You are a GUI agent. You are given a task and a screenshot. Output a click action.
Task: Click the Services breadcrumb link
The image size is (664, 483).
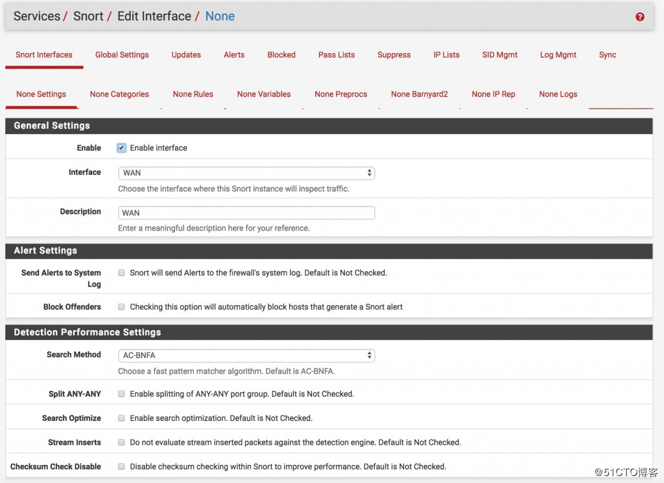click(37, 16)
